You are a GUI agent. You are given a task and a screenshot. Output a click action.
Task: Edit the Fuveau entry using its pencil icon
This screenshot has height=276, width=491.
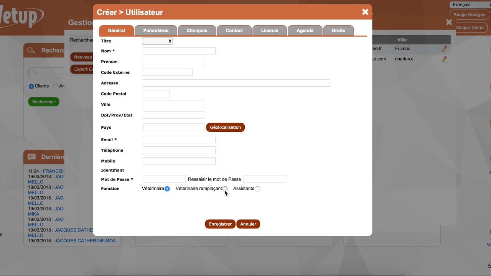444,49
